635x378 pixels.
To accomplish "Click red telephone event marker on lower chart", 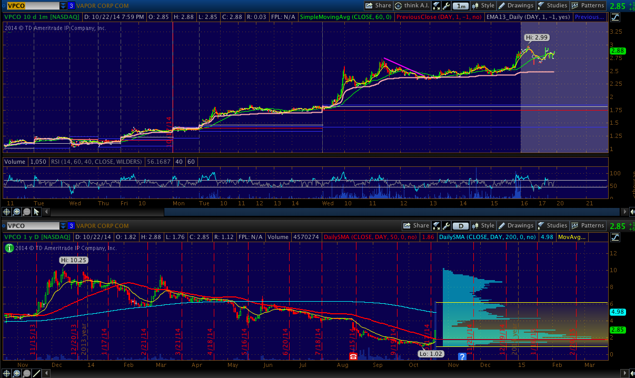I will (353, 356).
